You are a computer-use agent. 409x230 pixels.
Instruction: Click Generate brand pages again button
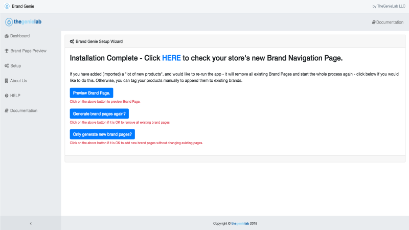click(x=99, y=113)
